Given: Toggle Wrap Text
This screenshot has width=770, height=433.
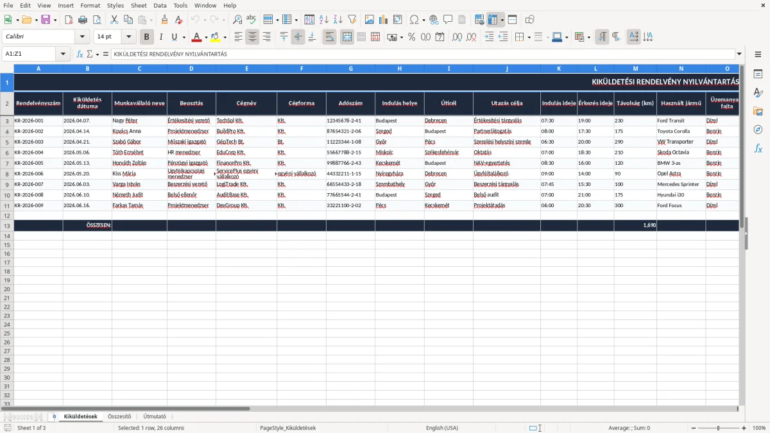Looking at the screenshot, I should (x=330, y=37).
